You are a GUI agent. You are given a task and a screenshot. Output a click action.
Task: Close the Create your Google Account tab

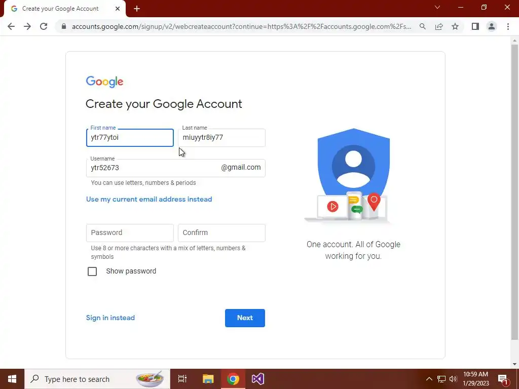click(118, 9)
